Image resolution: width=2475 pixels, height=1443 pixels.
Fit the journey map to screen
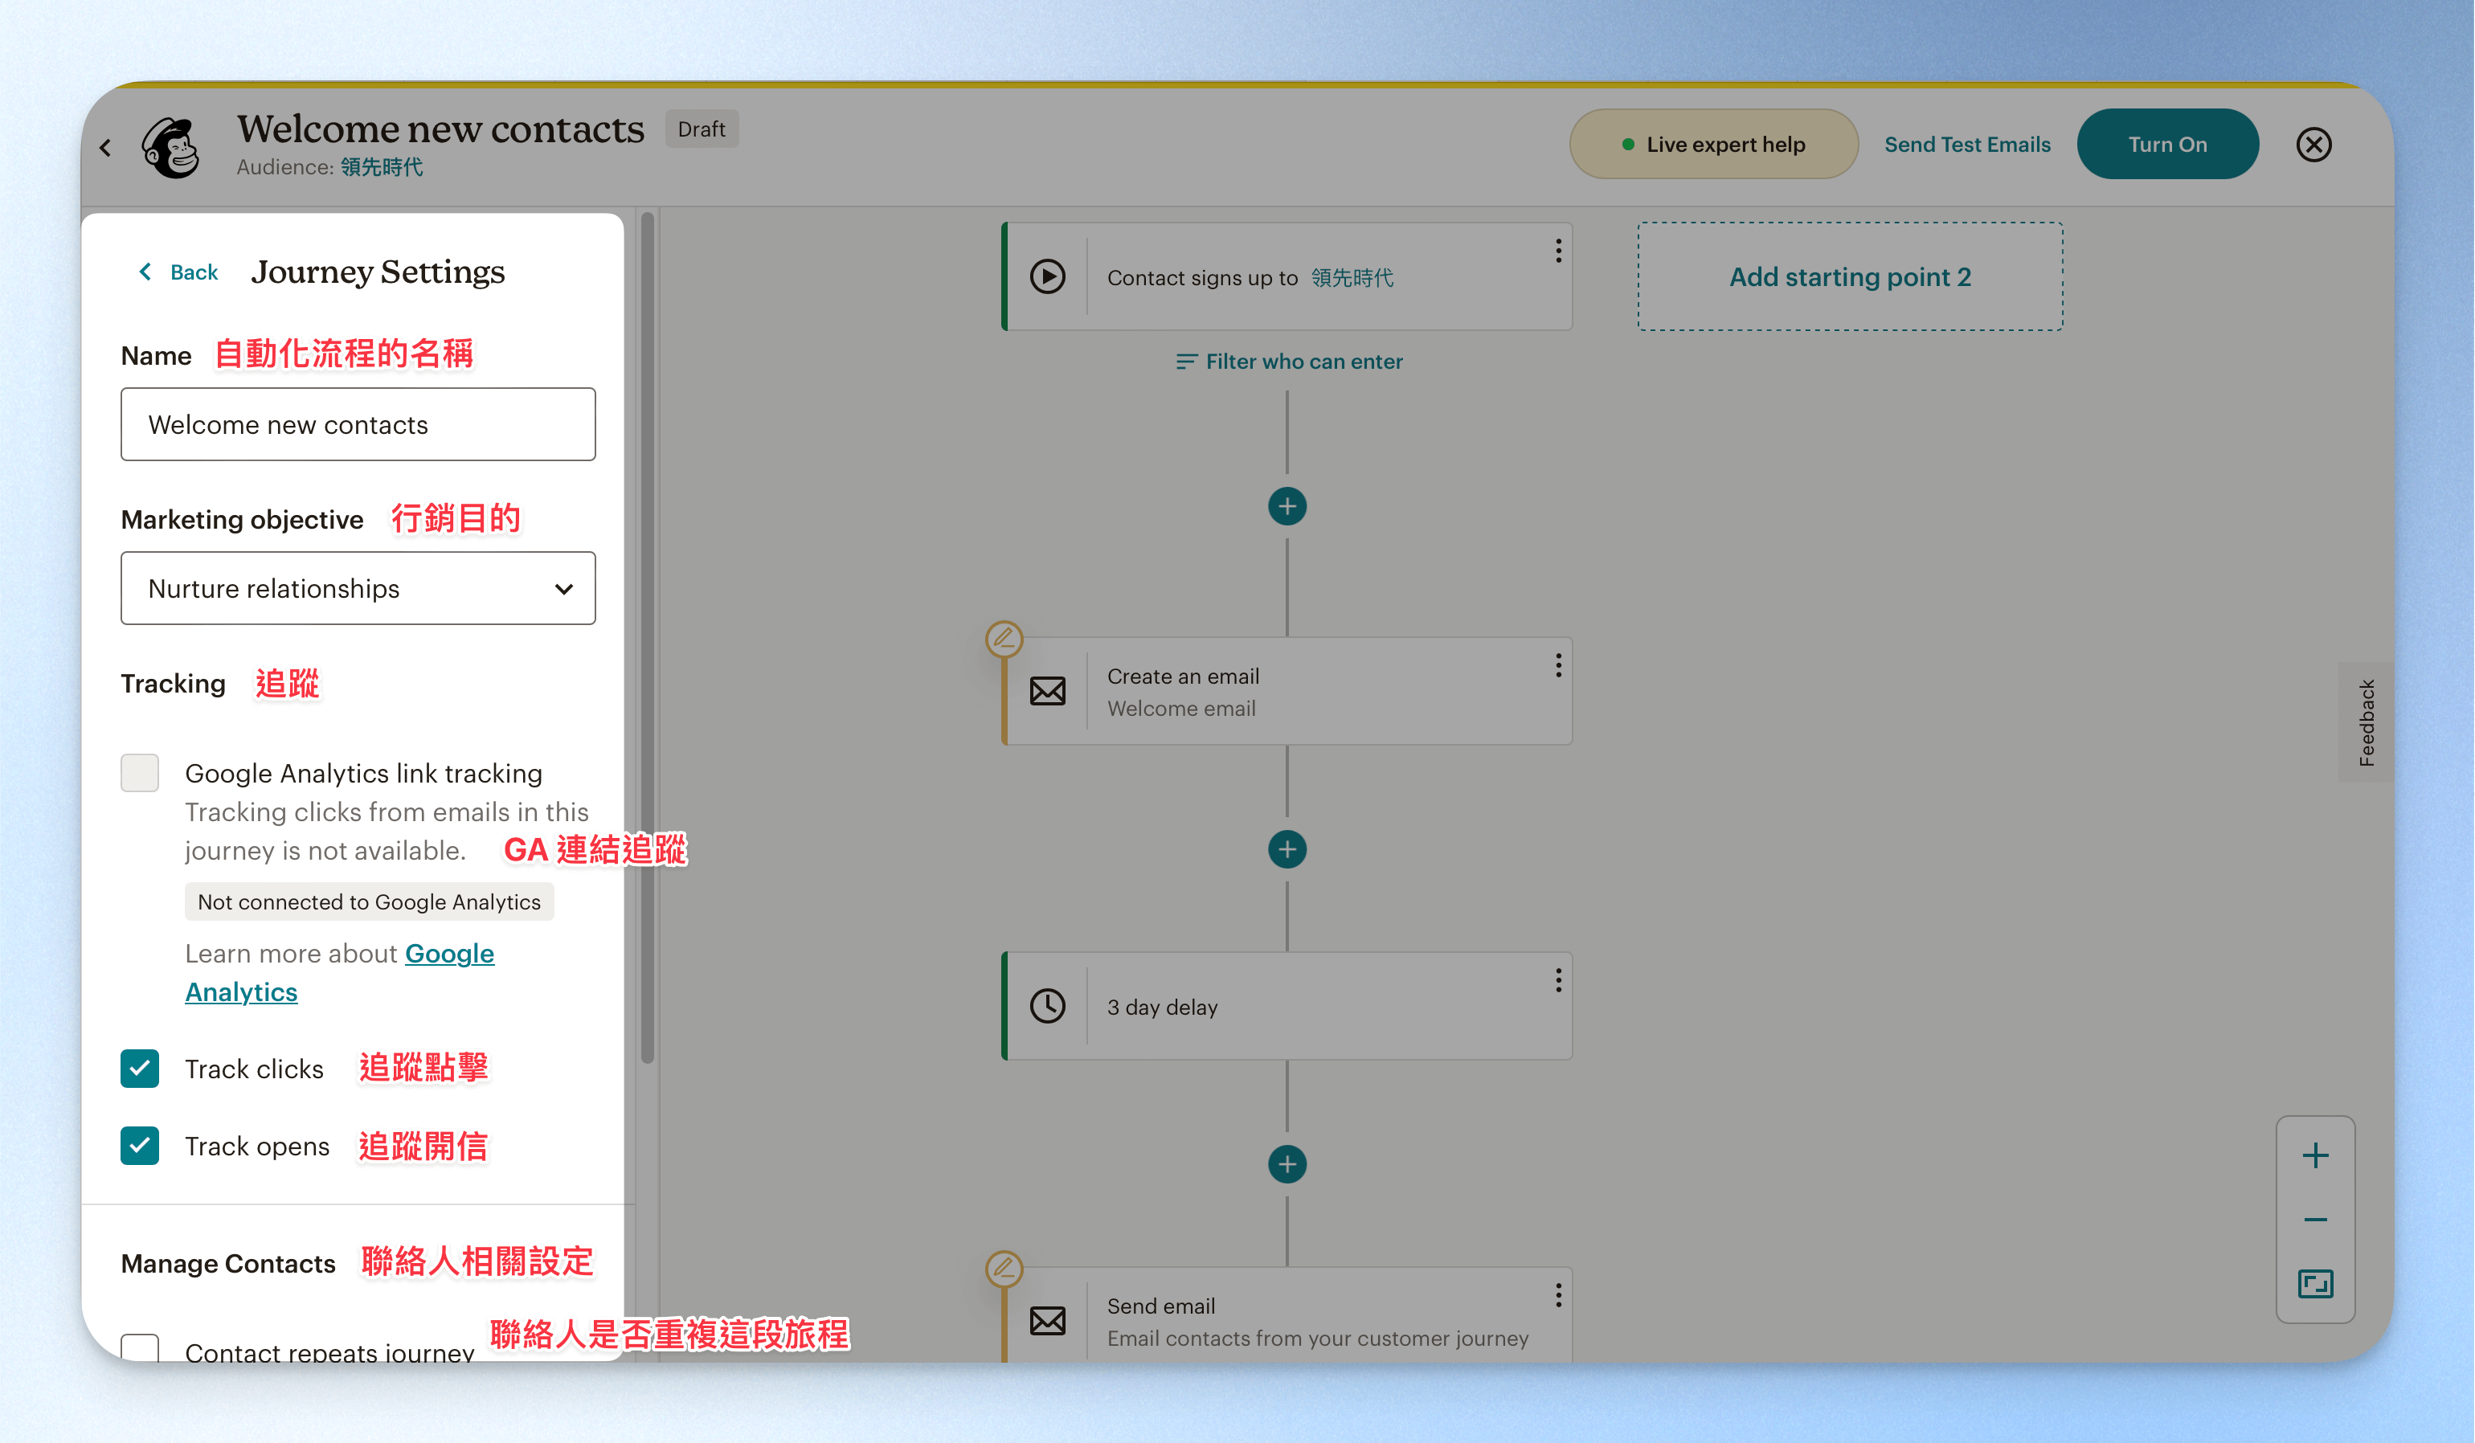pyautogui.click(x=2315, y=1284)
